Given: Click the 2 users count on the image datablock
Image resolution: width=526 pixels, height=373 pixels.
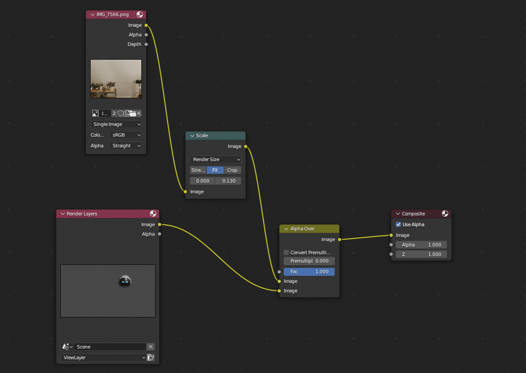Looking at the screenshot, I should pyautogui.click(x=114, y=113).
